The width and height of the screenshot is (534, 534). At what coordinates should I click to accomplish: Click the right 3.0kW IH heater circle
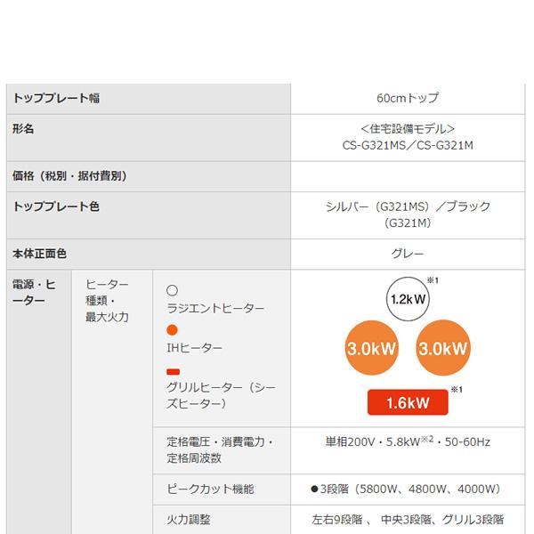tap(444, 347)
